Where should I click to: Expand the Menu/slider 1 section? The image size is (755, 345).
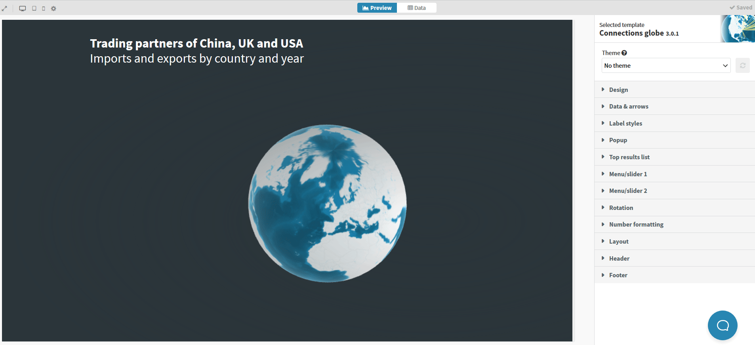click(628, 174)
